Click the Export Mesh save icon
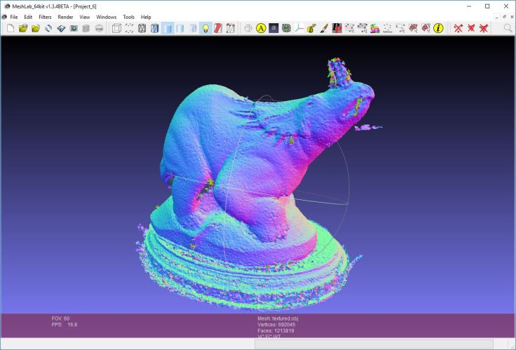 tap(61, 28)
